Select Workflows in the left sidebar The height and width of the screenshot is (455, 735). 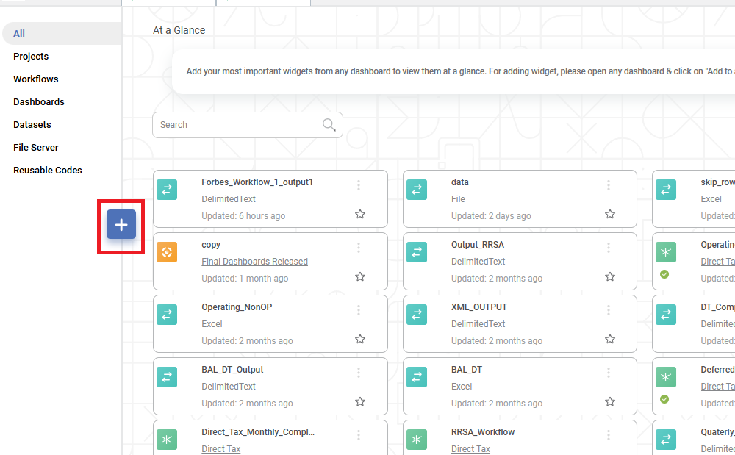pyautogui.click(x=36, y=79)
